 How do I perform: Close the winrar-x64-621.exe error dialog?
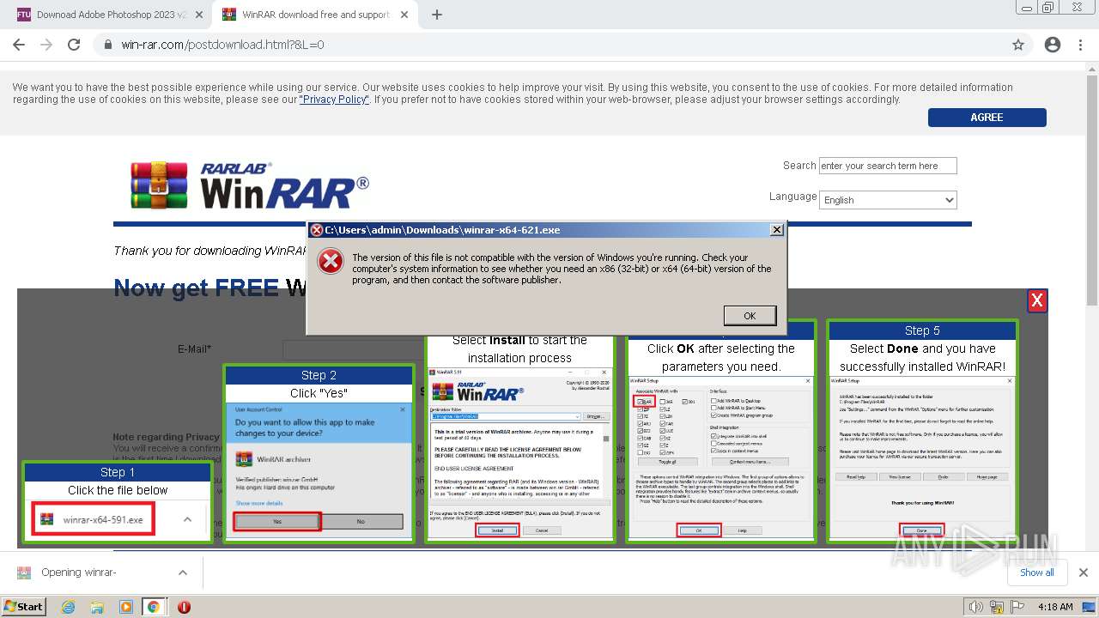point(776,229)
